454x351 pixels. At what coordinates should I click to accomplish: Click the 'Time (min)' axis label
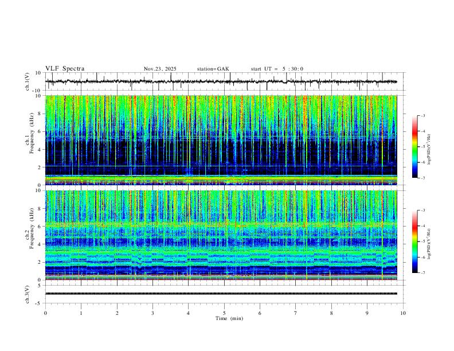tap(229, 318)
